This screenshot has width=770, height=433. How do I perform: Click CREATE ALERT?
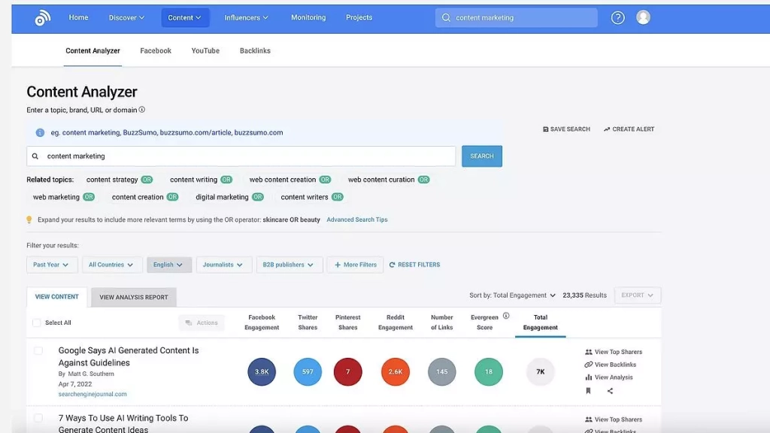[629, 129]
